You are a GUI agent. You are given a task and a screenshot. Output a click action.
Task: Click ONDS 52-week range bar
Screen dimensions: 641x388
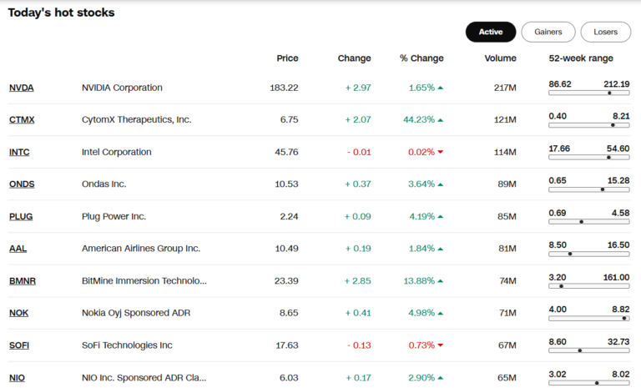[x=589, y=189]
